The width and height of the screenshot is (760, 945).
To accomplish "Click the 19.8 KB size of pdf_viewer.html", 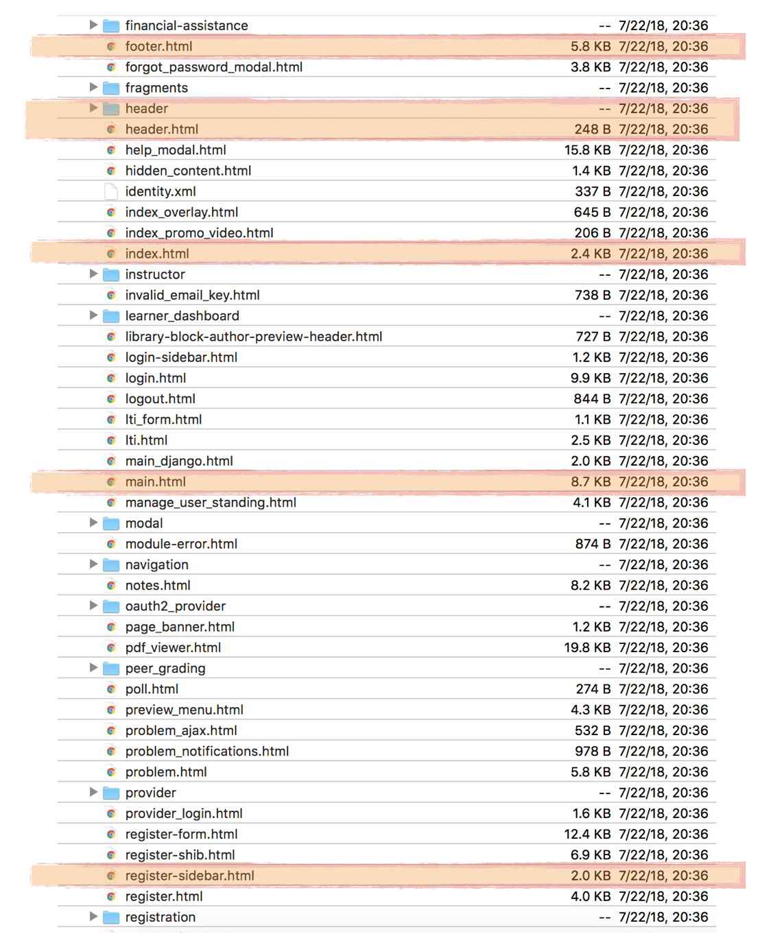I will click(x=587, y=648).
